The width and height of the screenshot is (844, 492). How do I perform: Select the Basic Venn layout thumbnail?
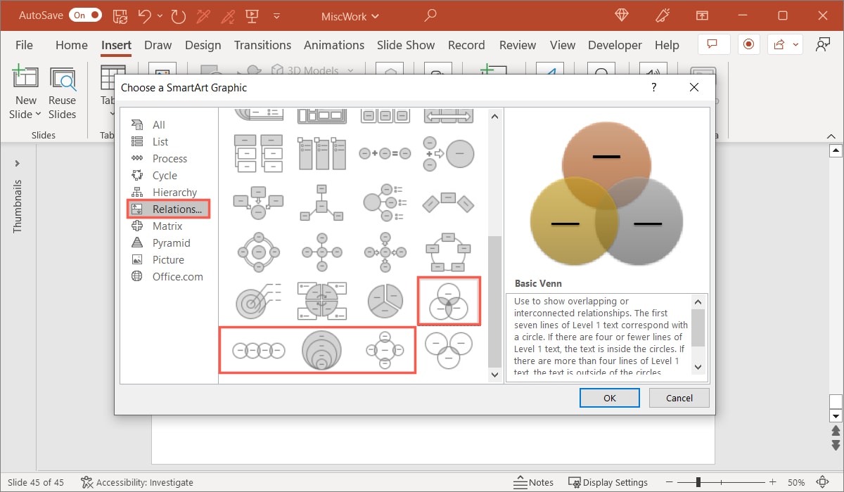coord(449,301)
